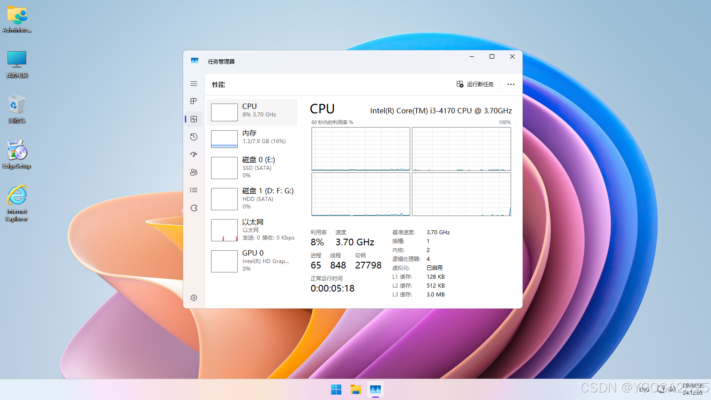Open the more options ellipsis menu
Viewport: 711px width, 400px height.
click(511, 84)
